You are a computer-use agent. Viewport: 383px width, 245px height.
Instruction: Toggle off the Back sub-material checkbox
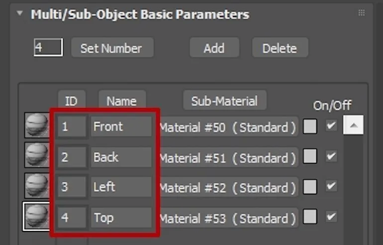tap(331, 156)
